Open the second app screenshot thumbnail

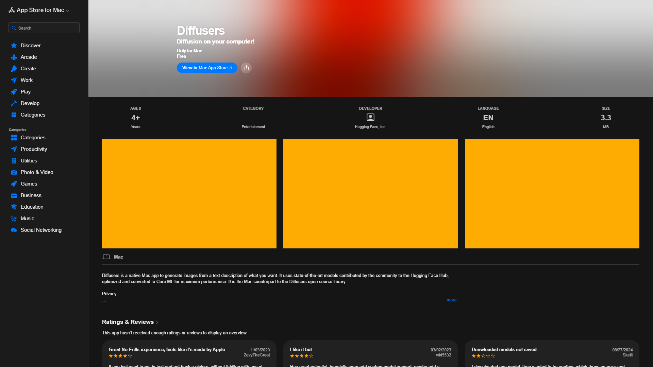[x=370, y=194]
